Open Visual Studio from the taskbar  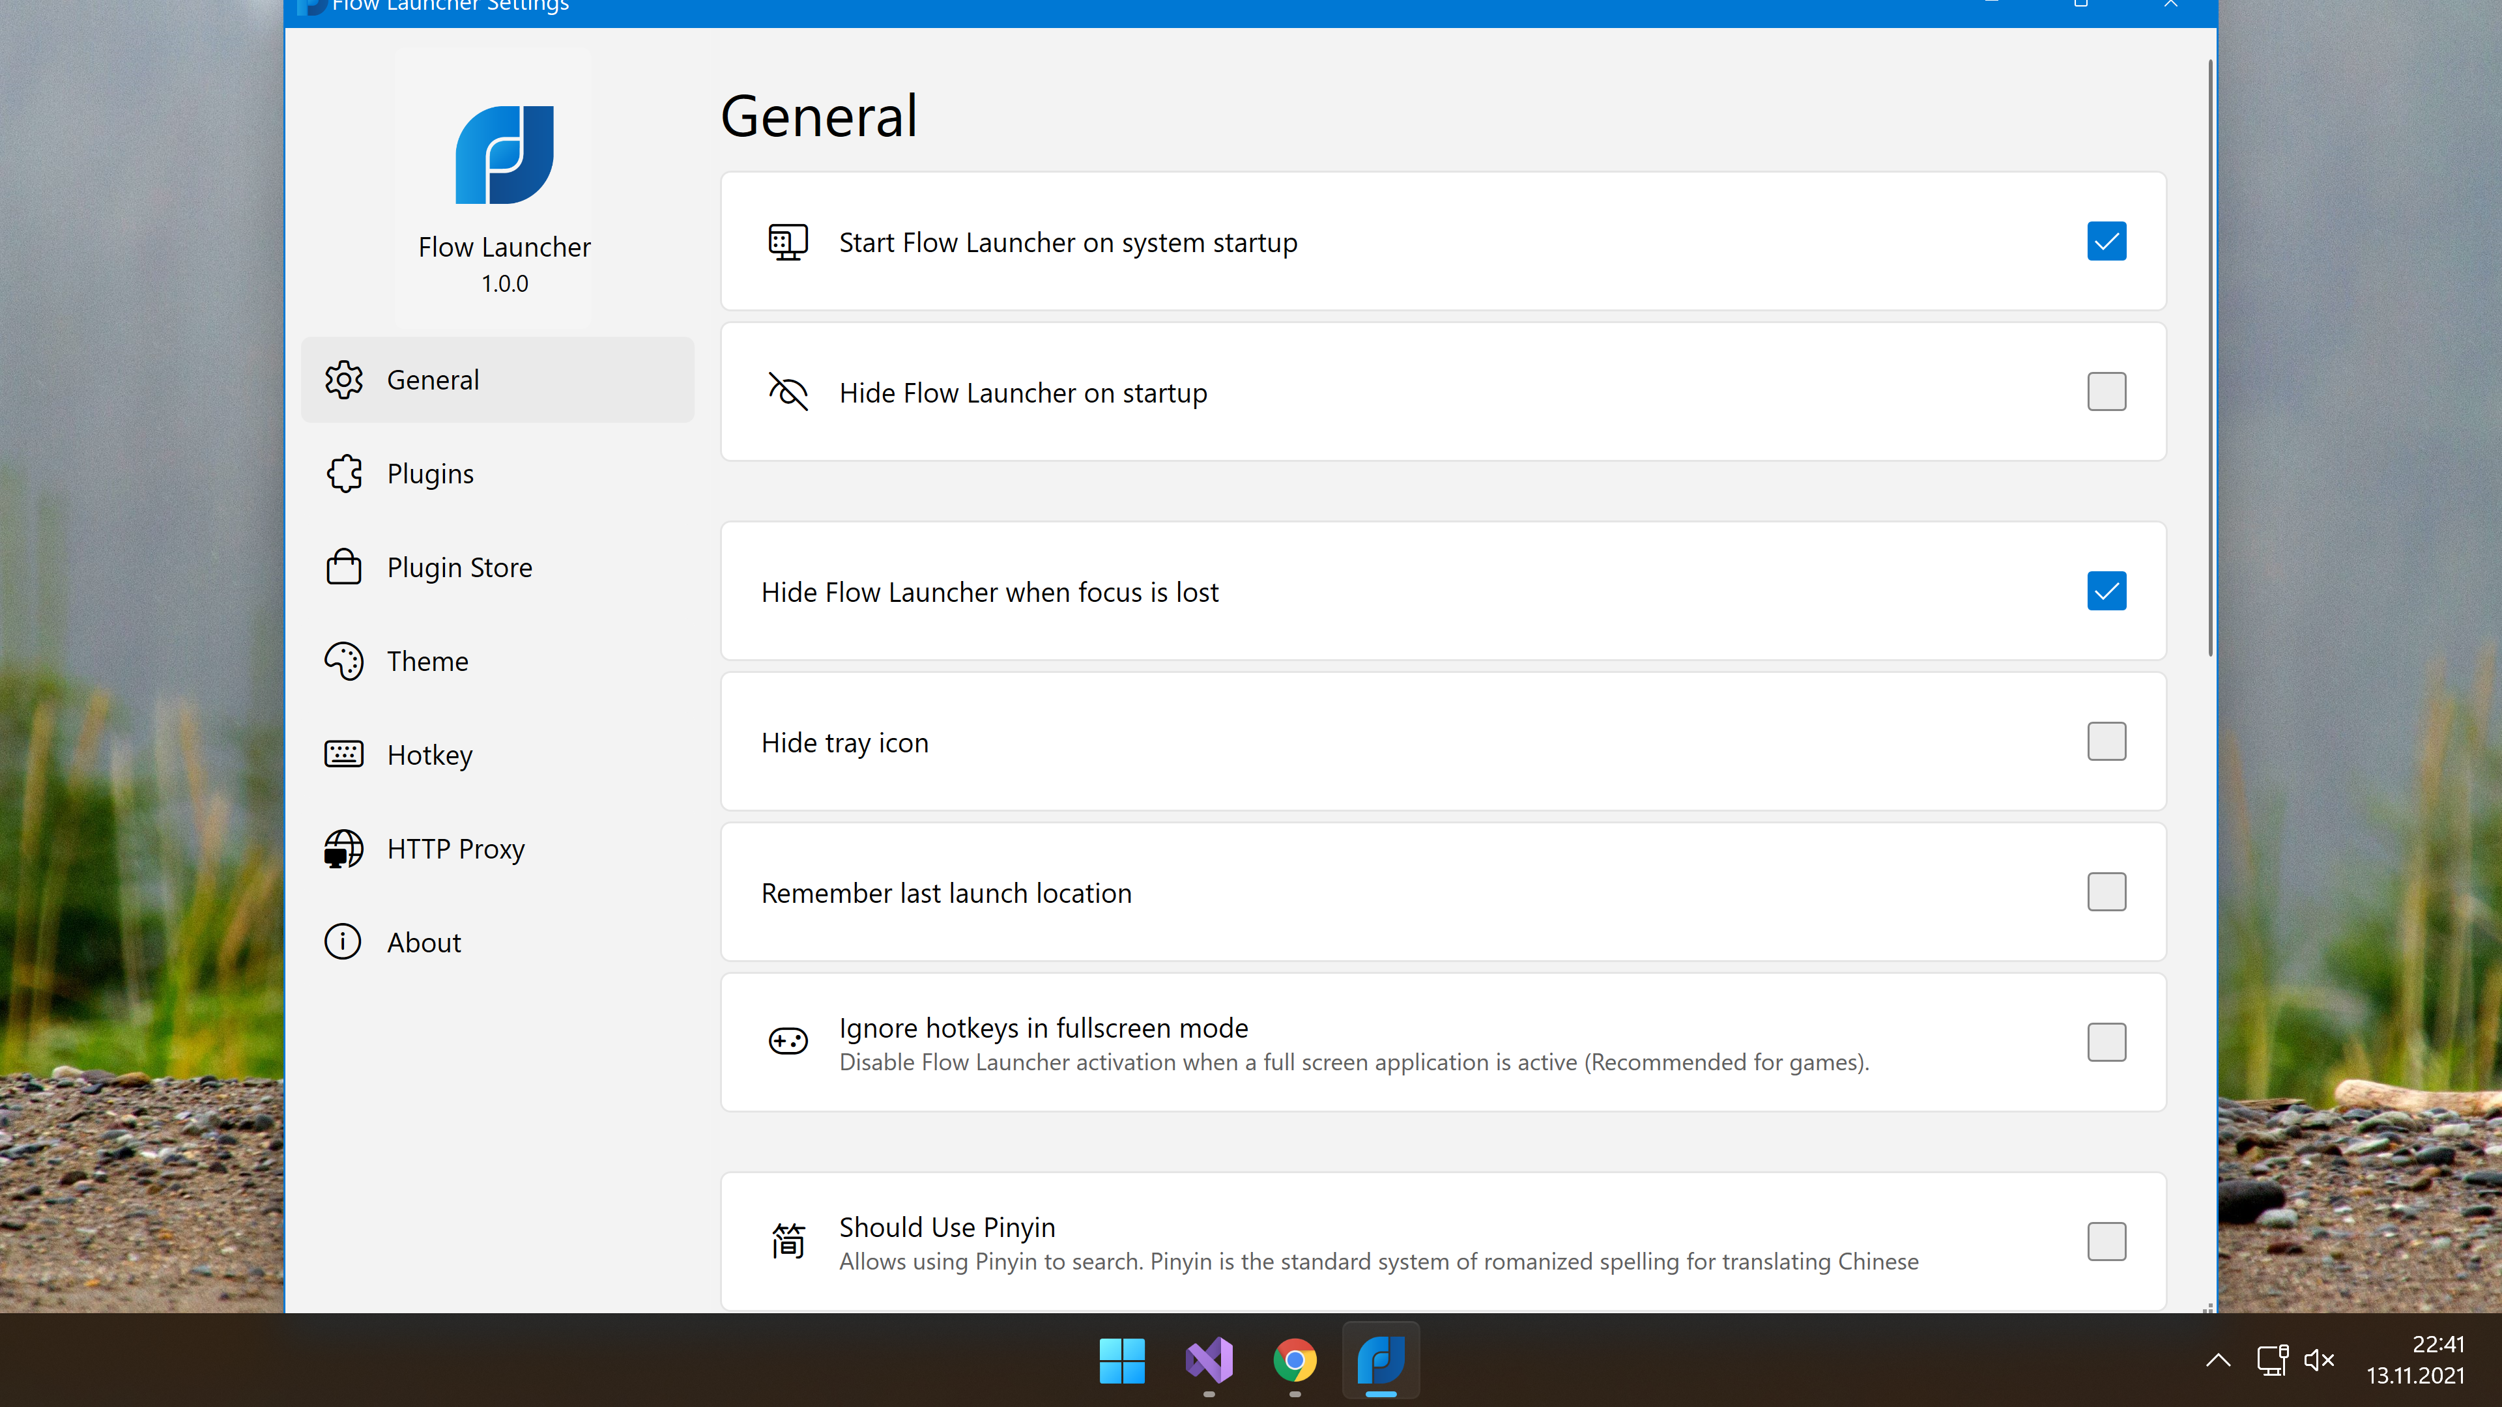pos(1208,1360)
